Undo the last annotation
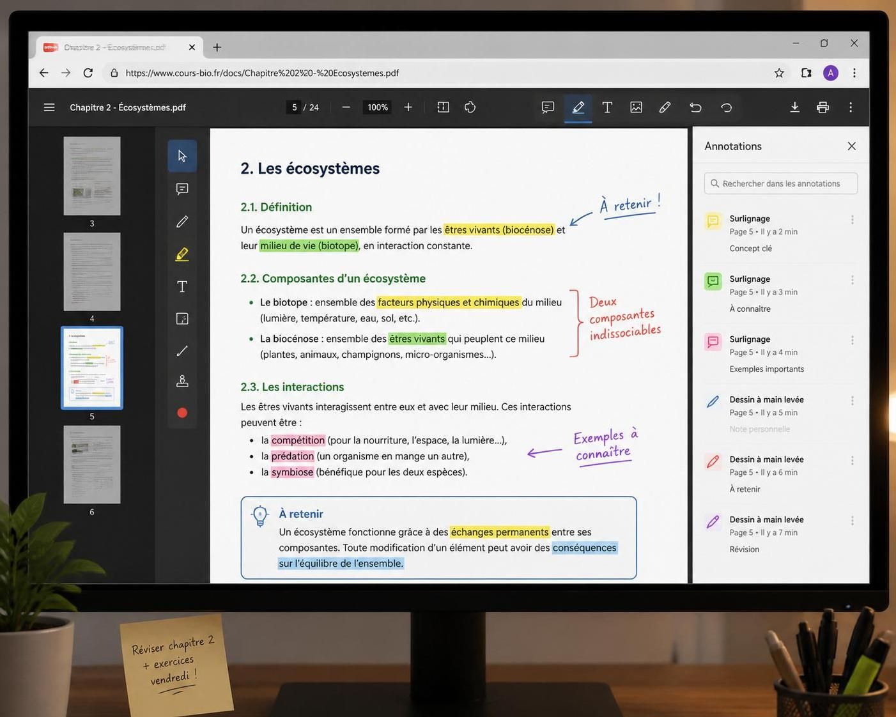896x717 pixels. click(695, 107)
